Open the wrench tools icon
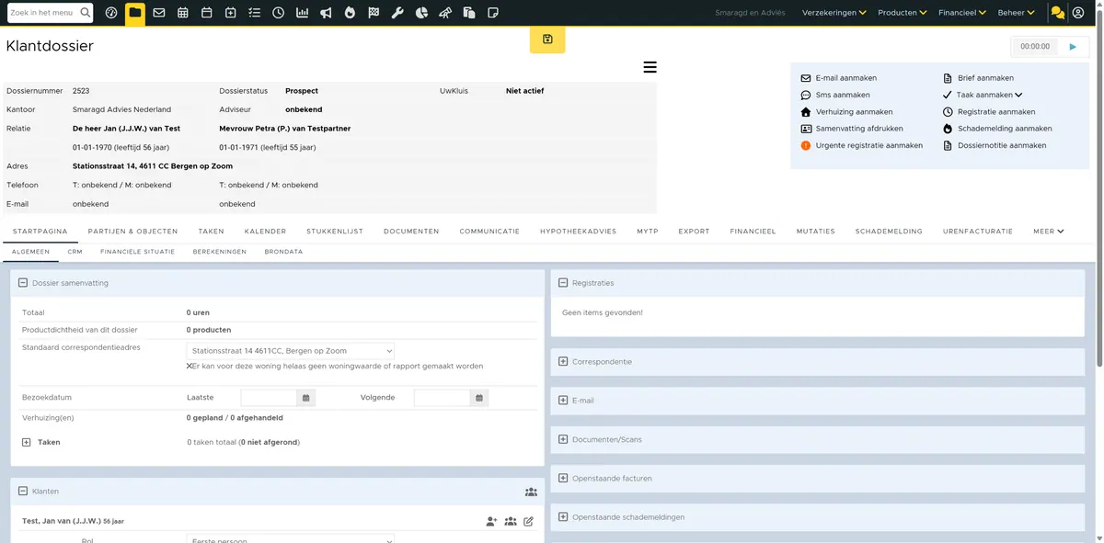The width and height of the screenshot is (1104, 543). 397,13
